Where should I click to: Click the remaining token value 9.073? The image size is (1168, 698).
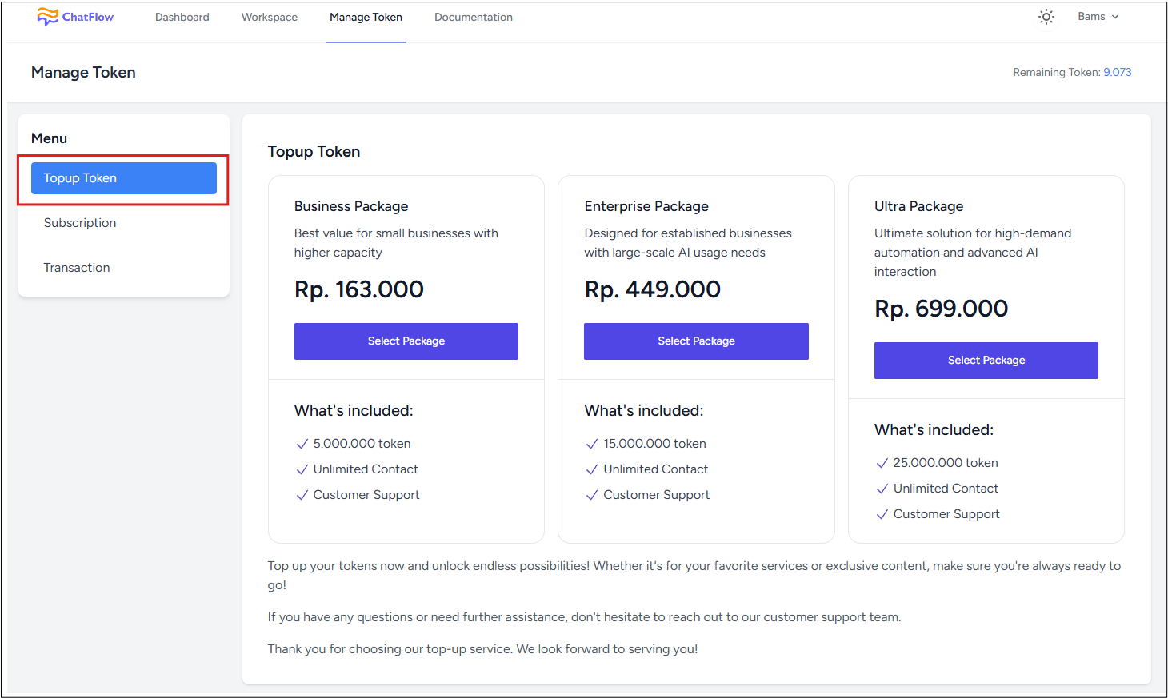click(1118, 72)
